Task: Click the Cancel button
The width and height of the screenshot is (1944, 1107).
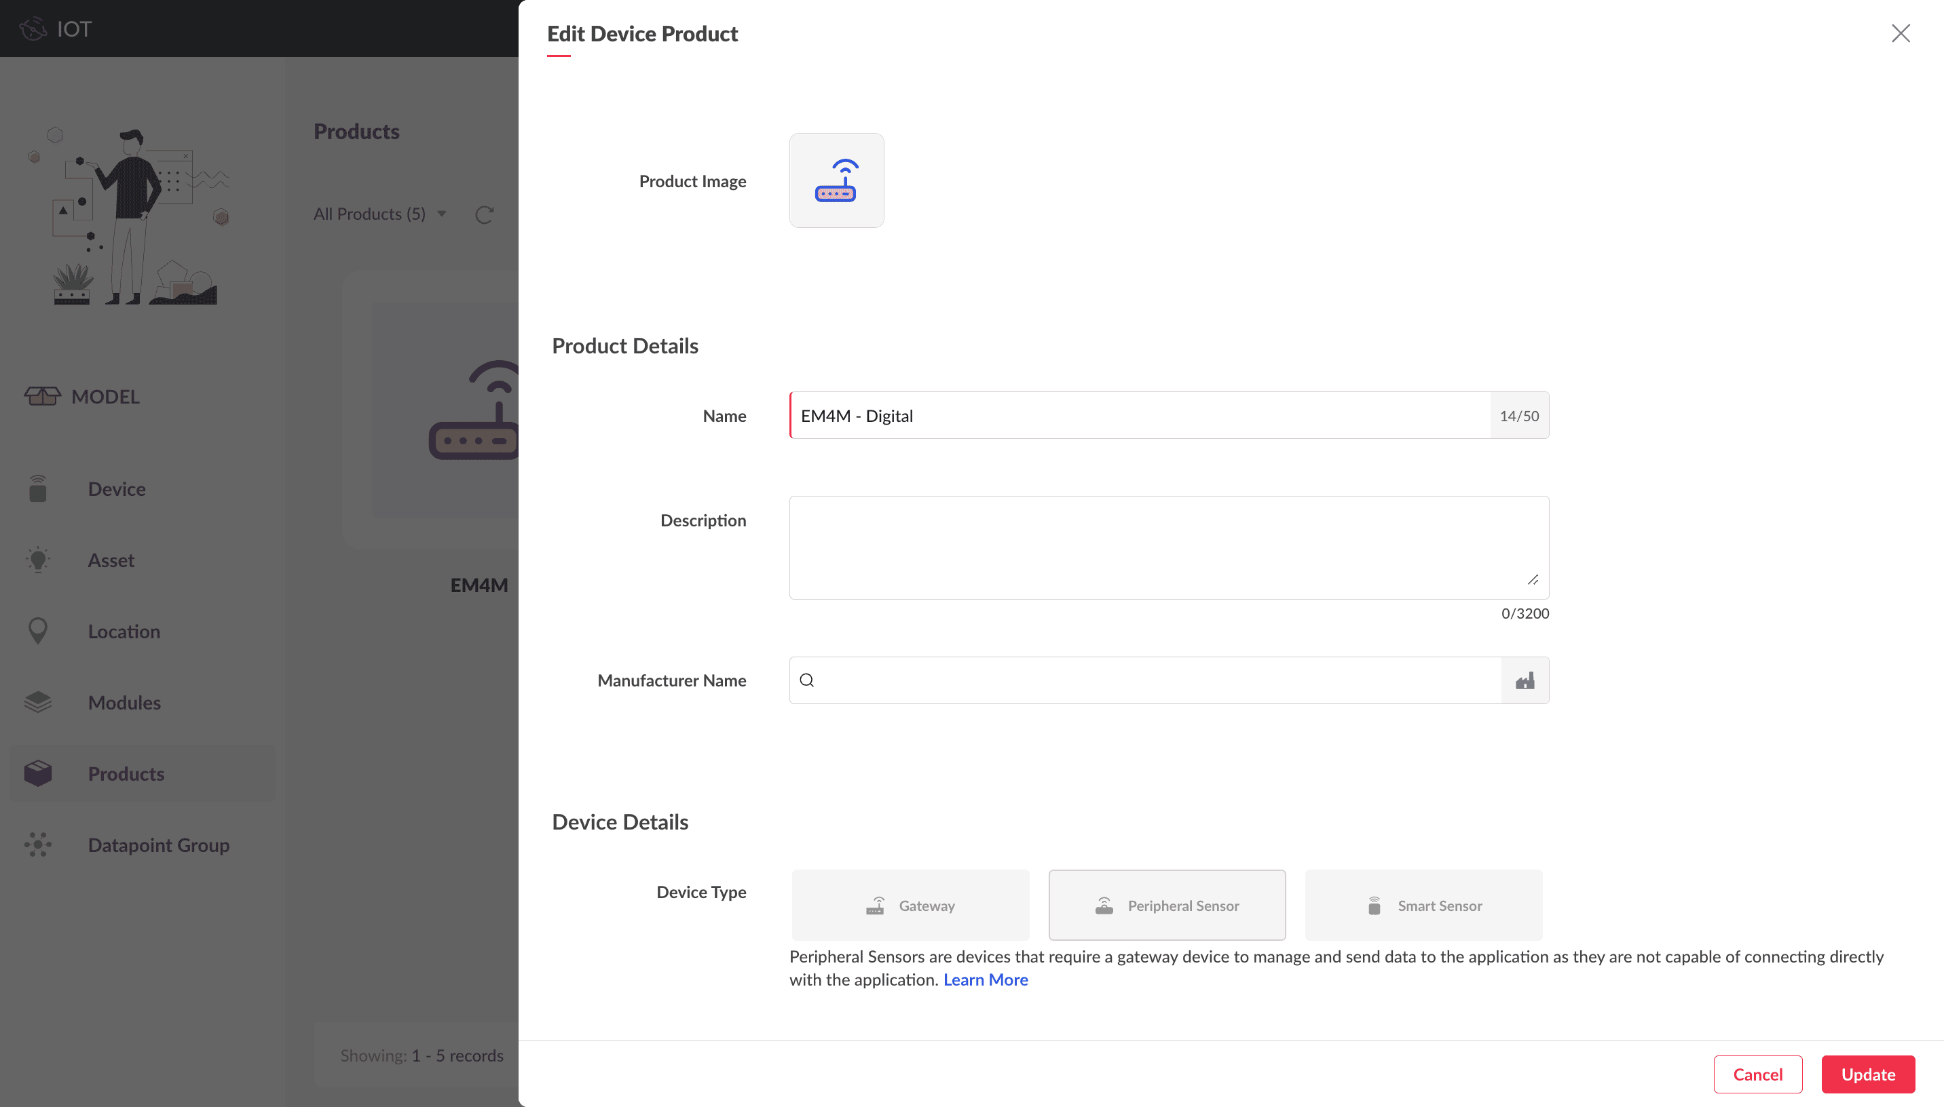Action: tap(1757, 1074)
